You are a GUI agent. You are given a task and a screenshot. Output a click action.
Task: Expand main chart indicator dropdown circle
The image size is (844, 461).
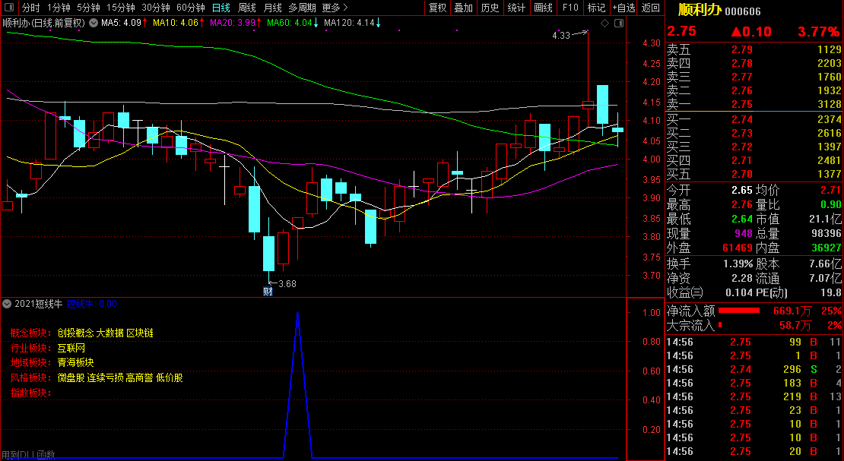point(94,23)
